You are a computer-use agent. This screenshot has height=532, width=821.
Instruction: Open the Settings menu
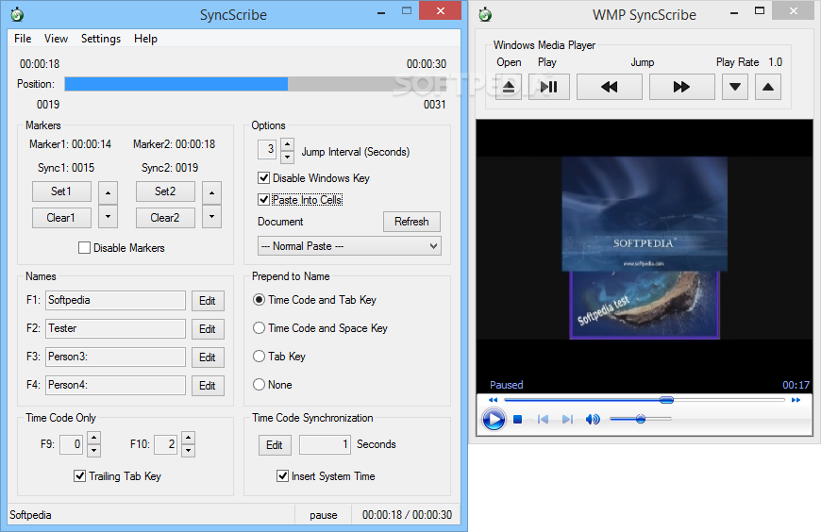[x=101, y=39]
